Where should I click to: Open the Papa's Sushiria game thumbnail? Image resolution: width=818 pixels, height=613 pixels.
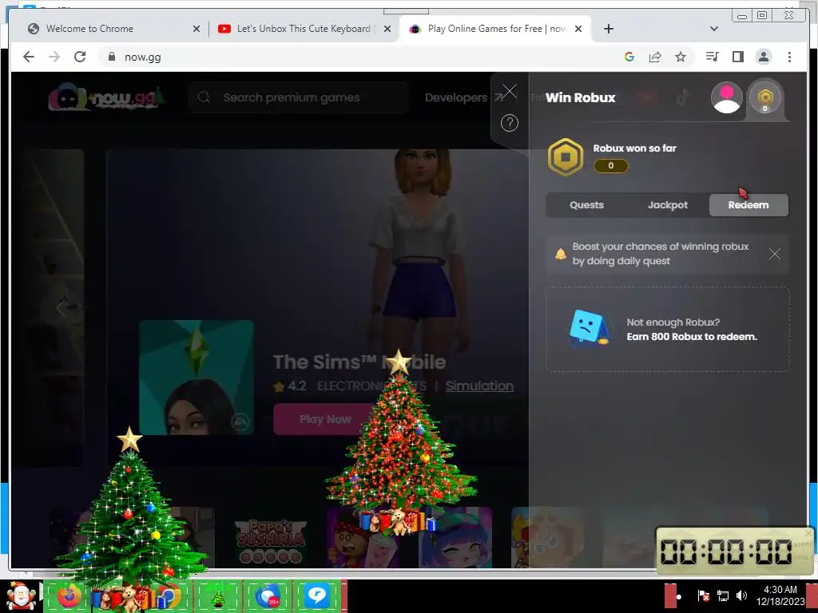[270, 540]
